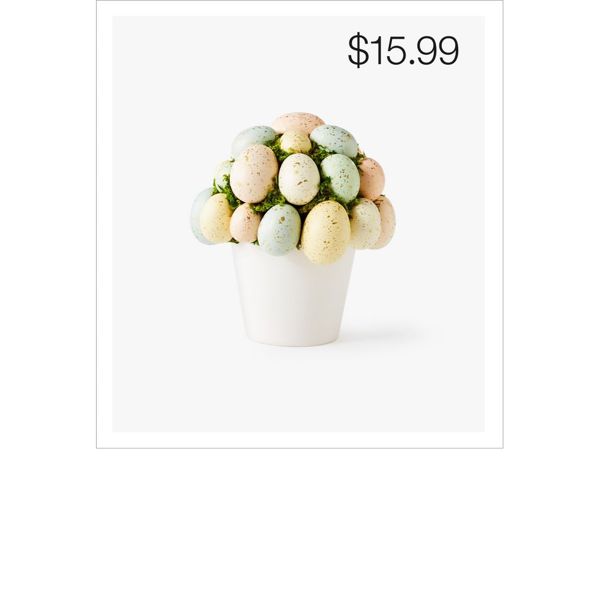Click the blue egg resting on the pot rim

279,230
